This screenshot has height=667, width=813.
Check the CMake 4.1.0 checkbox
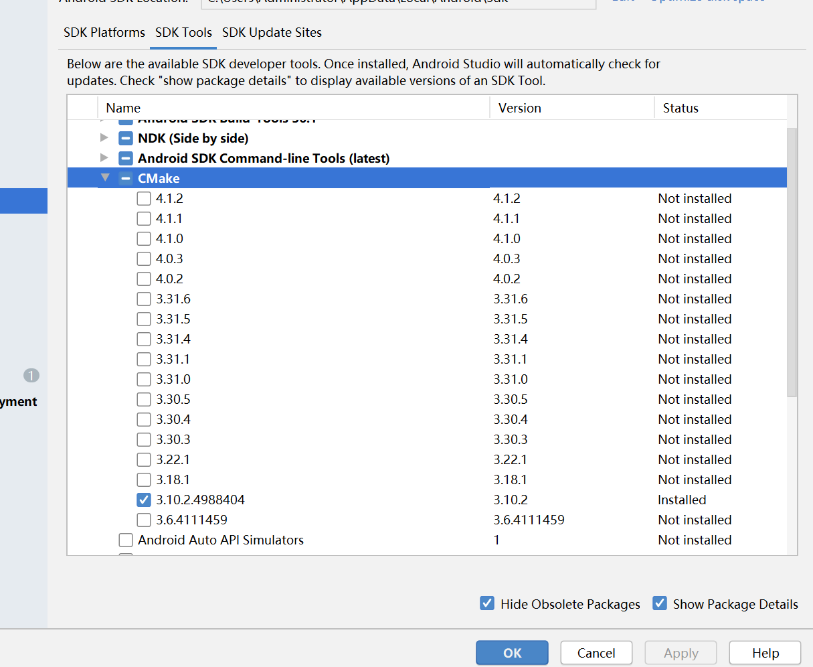point(144,239)
